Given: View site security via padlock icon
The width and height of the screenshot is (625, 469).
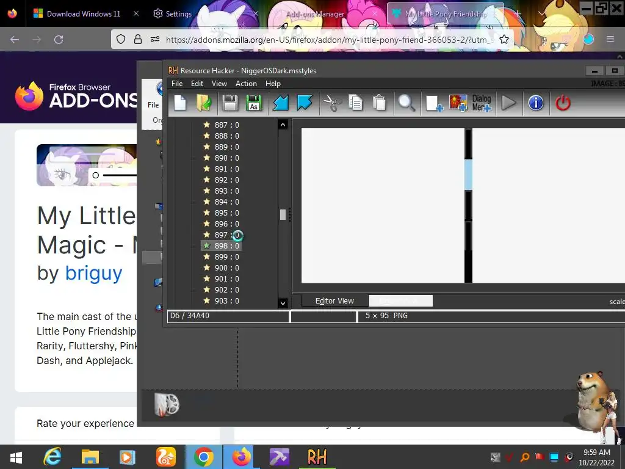Looking at the screenshot, I should (138, 39).
